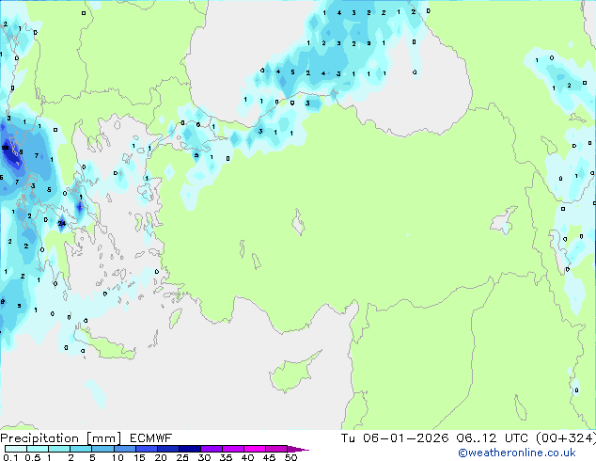Click the legend arrow tip beyond 50
Viewport: 596px width, 461px height.
(298, 449)
